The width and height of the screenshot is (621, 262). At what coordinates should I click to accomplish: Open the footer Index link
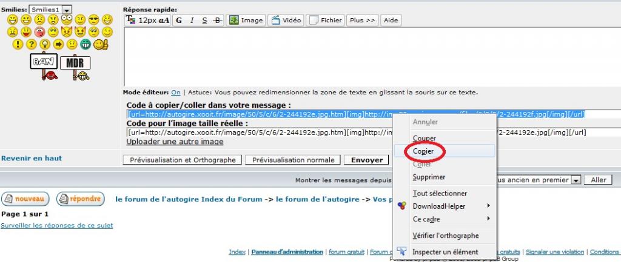point(237,252)
